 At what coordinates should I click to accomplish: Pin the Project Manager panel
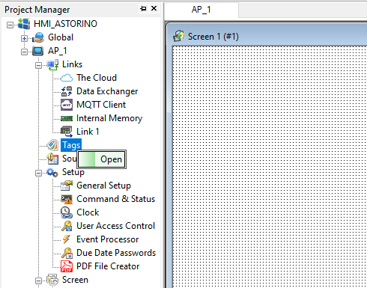143,8
